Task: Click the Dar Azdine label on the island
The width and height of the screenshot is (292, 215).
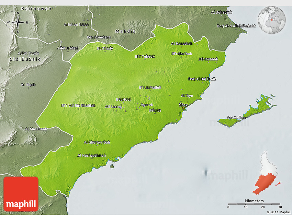Action: (x=236, y=117)
